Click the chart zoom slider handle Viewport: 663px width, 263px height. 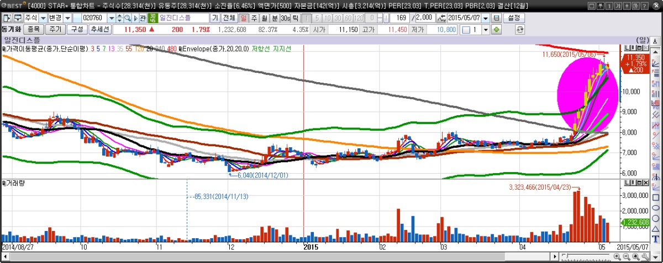pos(567,256)
